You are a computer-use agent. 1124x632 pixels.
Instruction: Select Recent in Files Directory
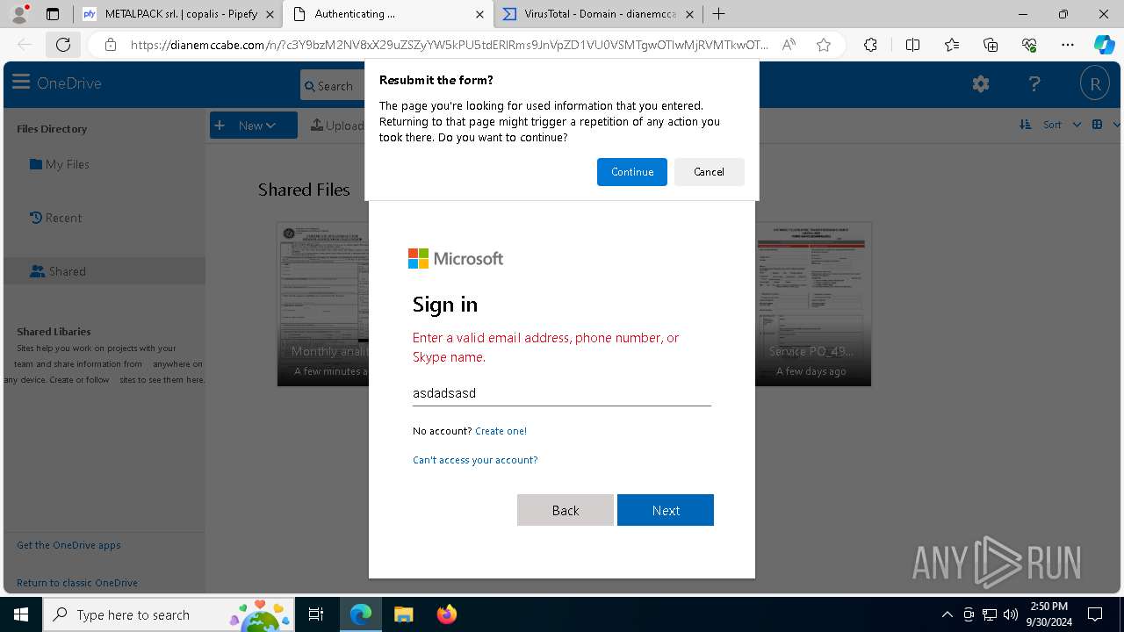(x=55, y=218)
